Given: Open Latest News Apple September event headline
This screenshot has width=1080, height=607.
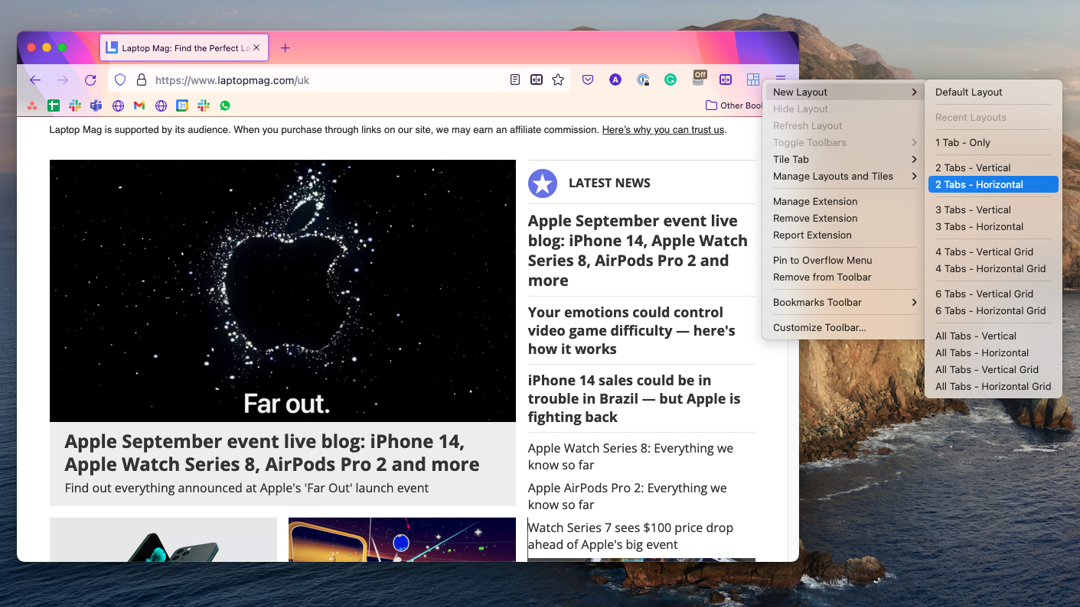Looking at the screenshot, I should [x=638, y=251].
